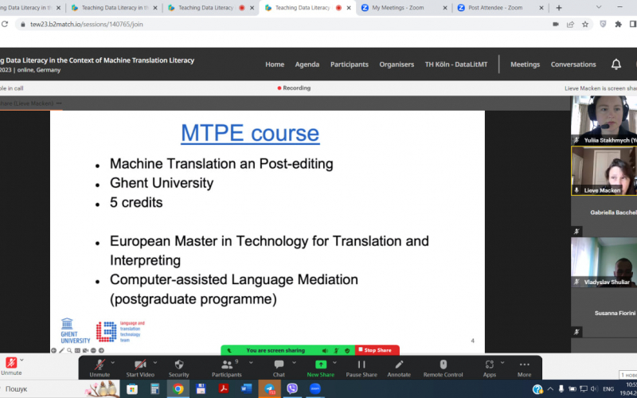
Task: Click the muted microphone icon in sharing bar
Action: coord(336,350)
